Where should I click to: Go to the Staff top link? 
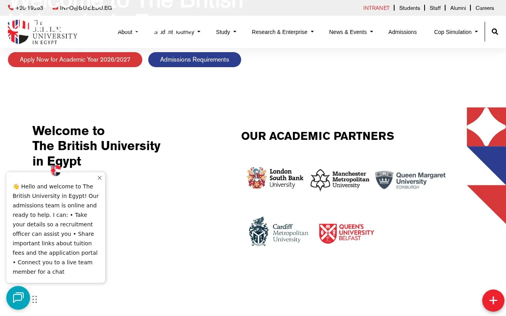pyautogui.click(x=435, y=8)
